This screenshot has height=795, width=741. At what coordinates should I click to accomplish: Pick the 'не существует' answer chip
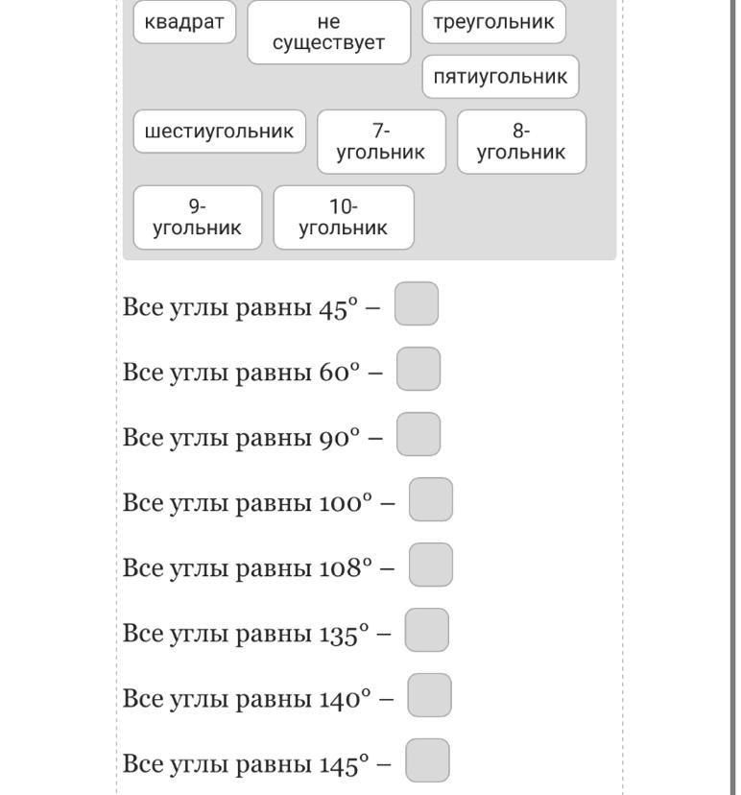tap(328, 33)
